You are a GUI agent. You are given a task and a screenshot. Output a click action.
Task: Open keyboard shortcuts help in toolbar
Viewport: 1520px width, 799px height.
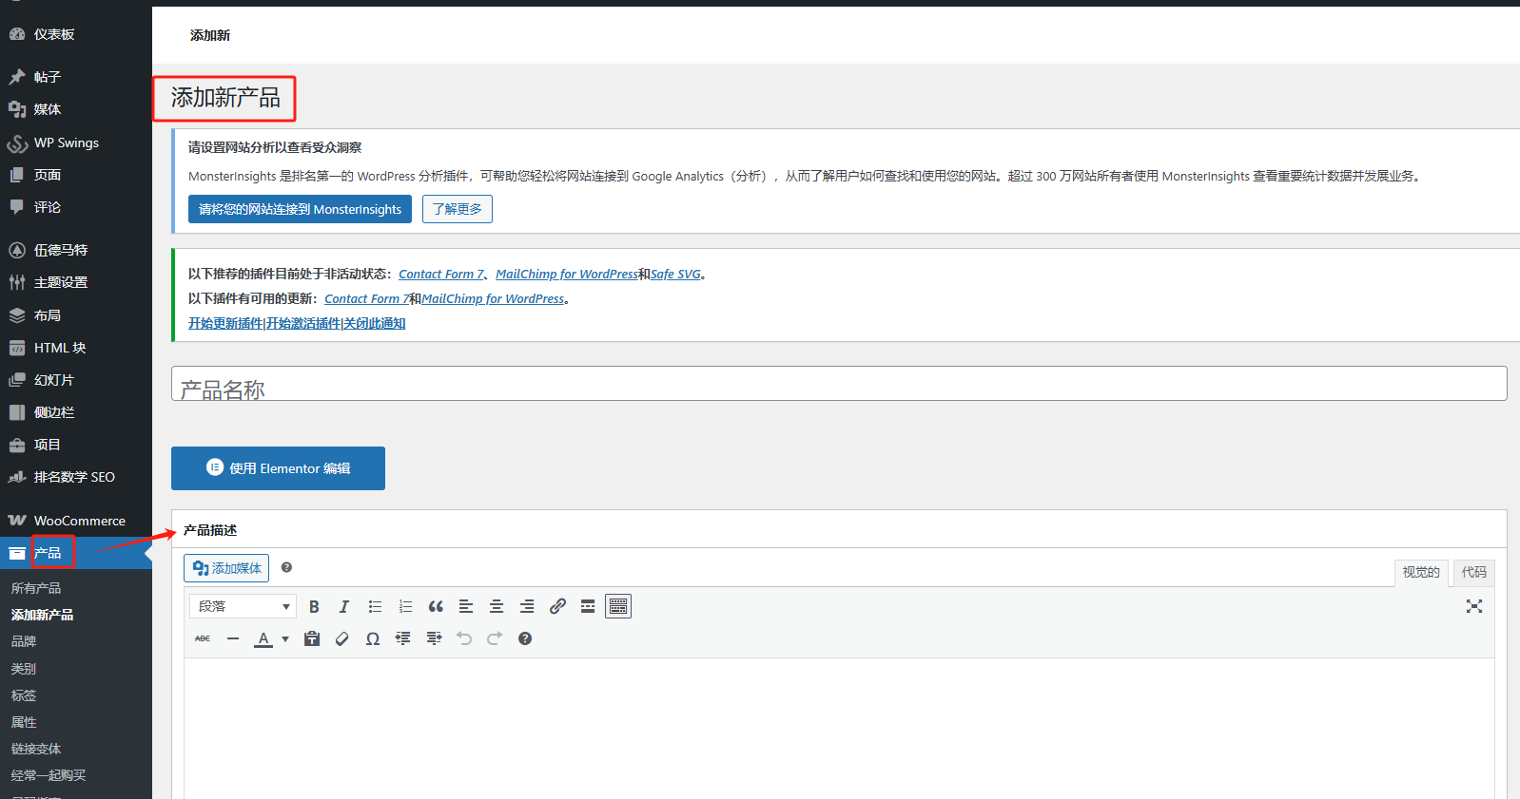point(525,638)
